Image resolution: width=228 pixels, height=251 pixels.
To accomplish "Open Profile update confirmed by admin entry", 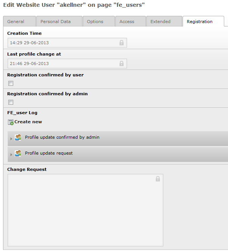I will pos(62,137).
